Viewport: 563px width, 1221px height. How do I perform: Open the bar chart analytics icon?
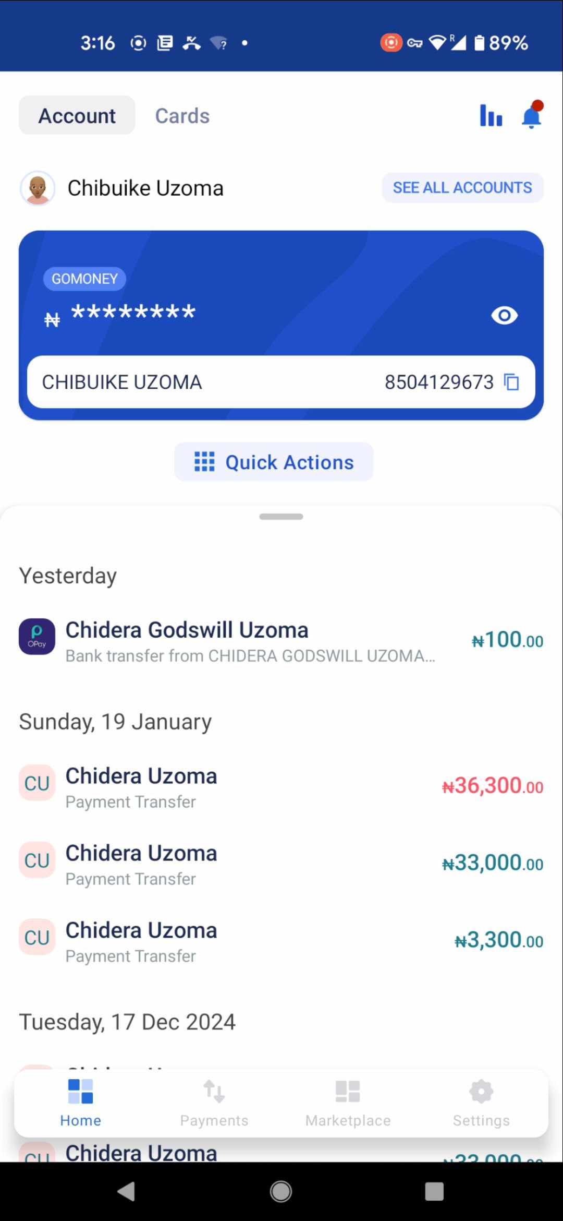coord(491,115)
